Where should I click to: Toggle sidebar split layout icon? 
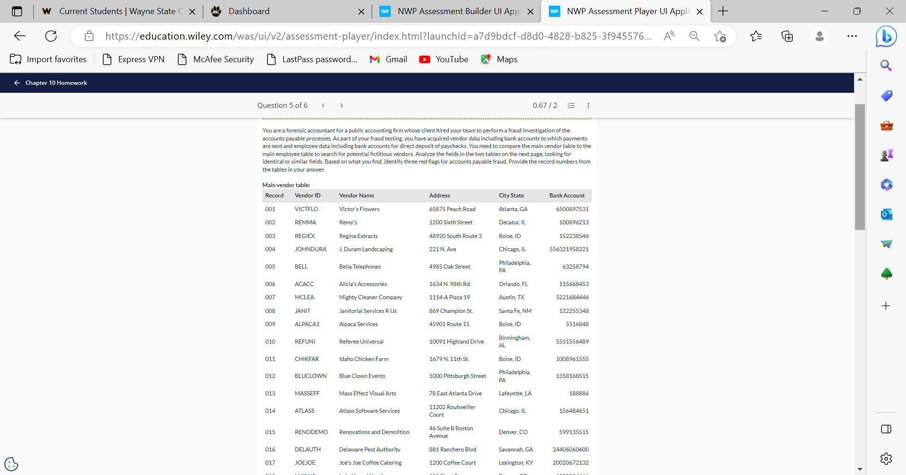click(886, 429)
